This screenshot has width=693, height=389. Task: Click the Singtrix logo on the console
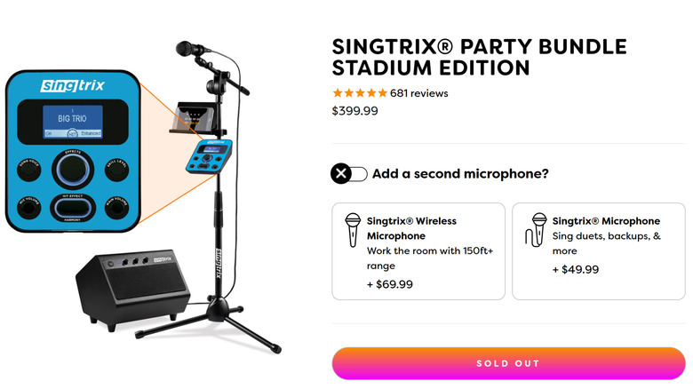[74, 86]
